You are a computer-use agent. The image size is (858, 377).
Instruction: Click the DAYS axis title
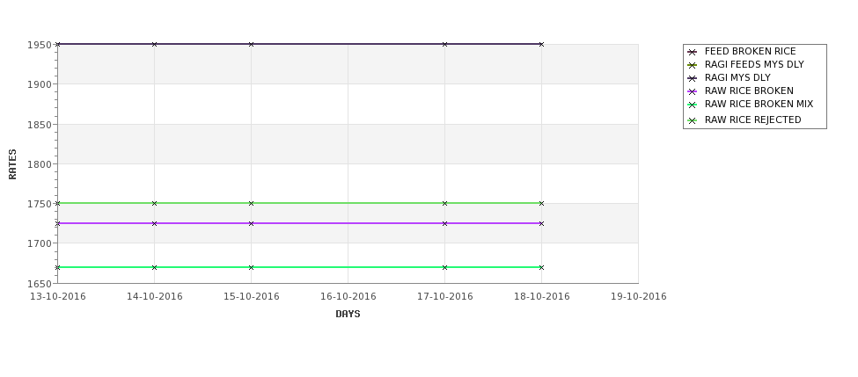click(348, 314)
